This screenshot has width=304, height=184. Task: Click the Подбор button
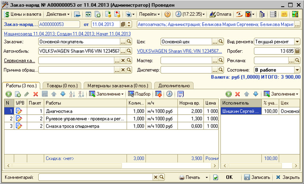coord(139,94)
